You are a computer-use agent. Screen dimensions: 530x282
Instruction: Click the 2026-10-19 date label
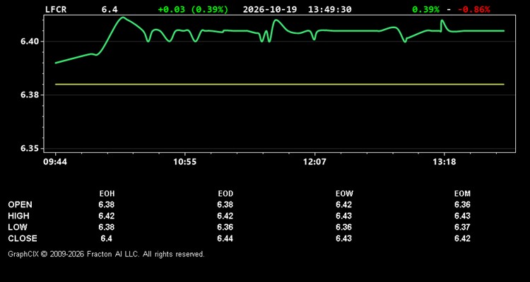[x=270, y=9]
